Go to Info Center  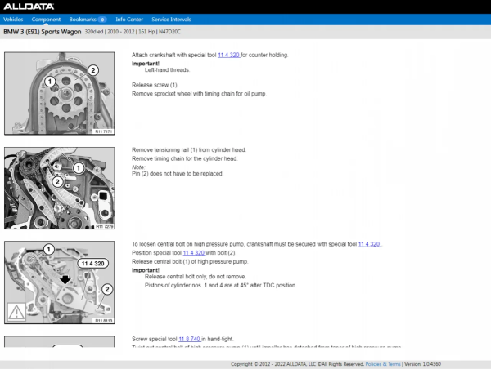pyautogui.click(x=129, y=18)
